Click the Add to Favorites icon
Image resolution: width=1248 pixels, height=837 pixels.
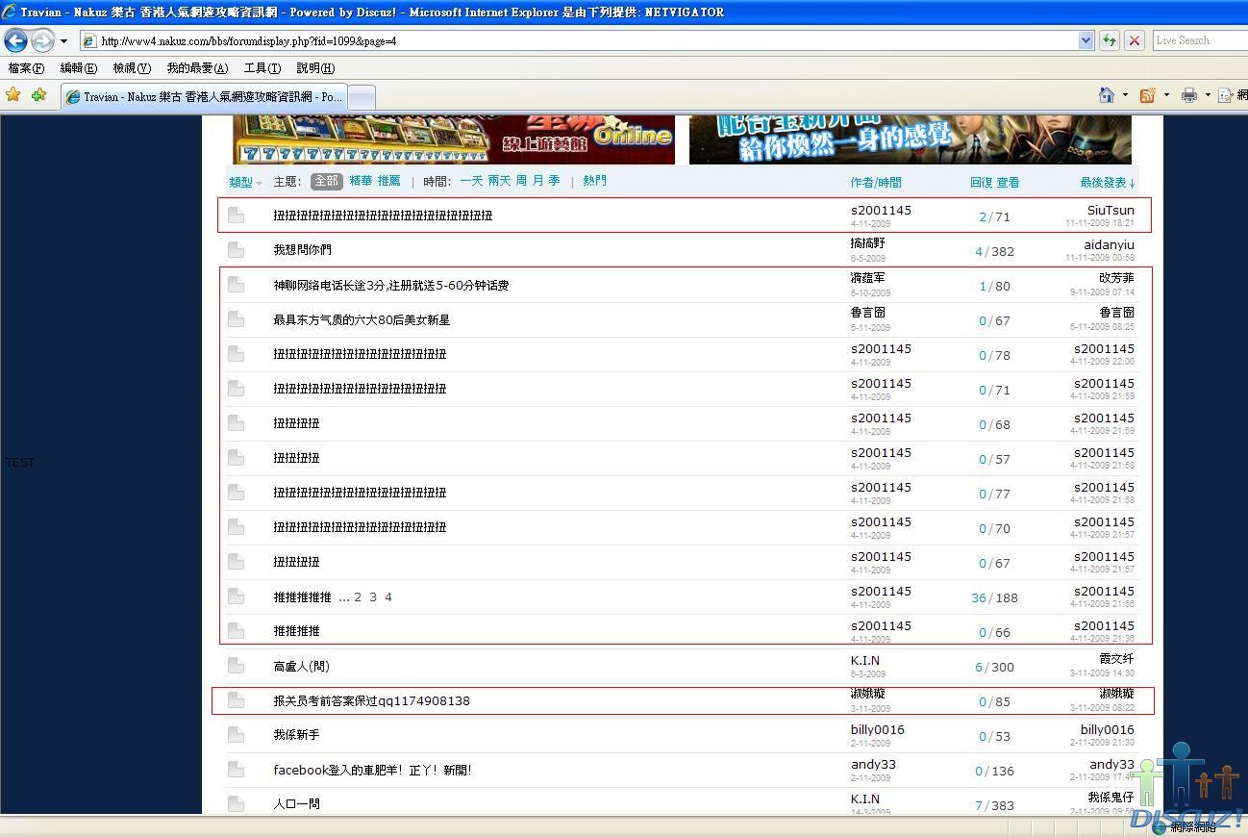click(38, 95)
